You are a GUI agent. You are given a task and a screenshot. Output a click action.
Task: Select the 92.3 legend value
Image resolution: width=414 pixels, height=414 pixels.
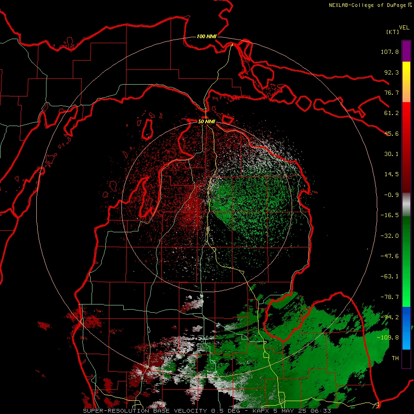[391, 72]
